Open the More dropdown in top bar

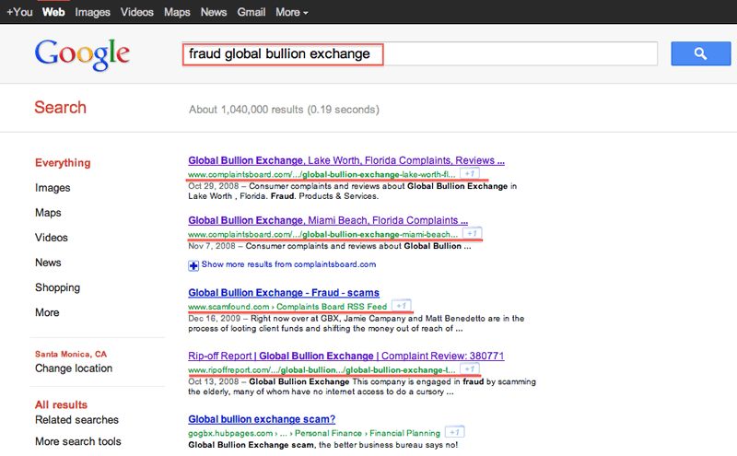tap(291, 12)
